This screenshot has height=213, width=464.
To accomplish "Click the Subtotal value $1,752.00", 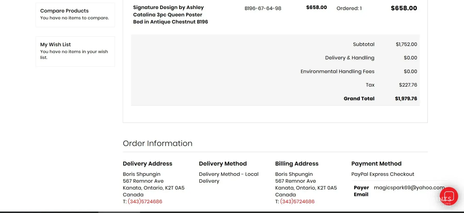I will coord(406,44).
